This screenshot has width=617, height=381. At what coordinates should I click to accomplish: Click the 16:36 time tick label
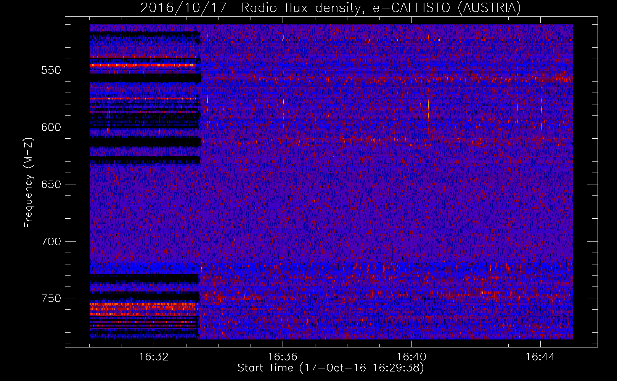(x=283, y=357)
